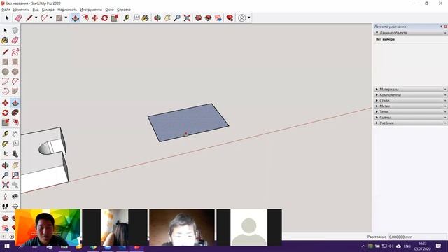
Task: Open the Файл menu
Action: tap(6, 10)
